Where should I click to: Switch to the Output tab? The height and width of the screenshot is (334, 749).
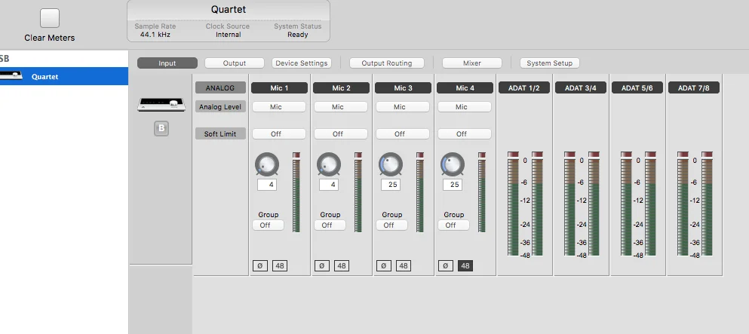(235, 63)
